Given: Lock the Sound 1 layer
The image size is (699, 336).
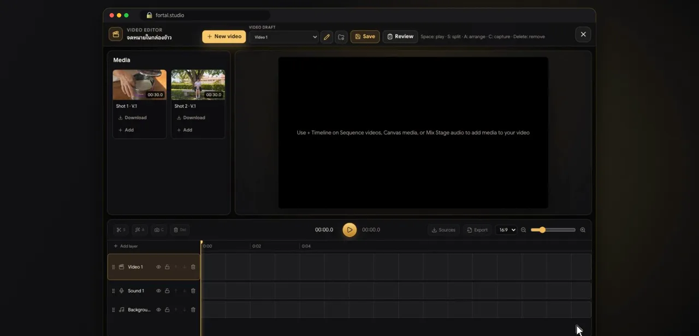Looking at the screenshot, I should (x=167, y=291).
